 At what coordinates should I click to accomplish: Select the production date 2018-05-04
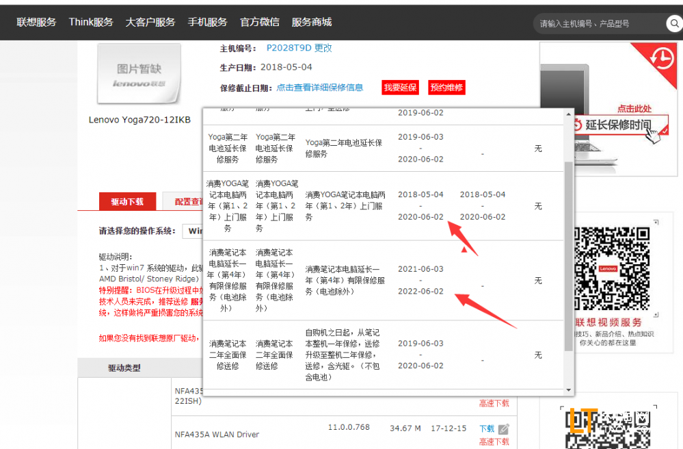click(286, 67)
